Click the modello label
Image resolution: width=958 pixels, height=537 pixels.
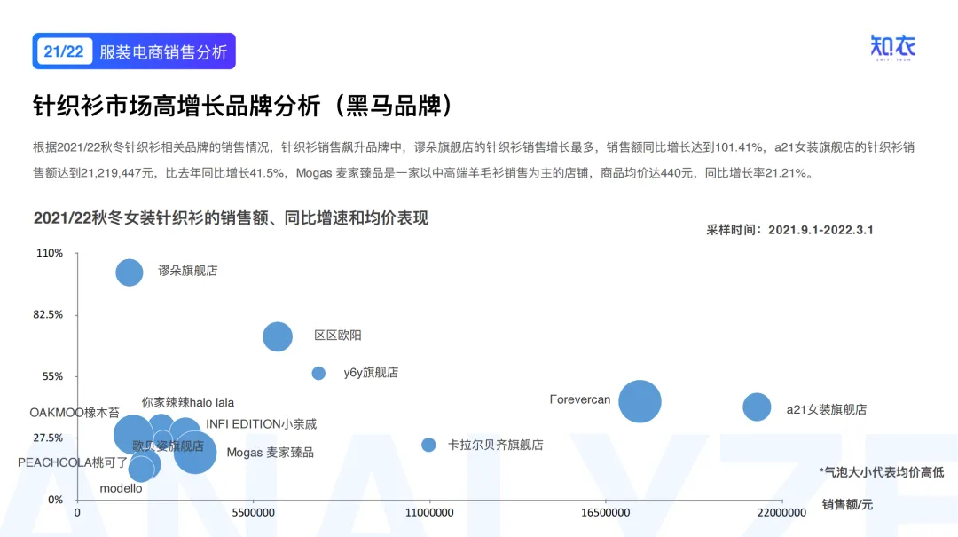tap(121, 488)
